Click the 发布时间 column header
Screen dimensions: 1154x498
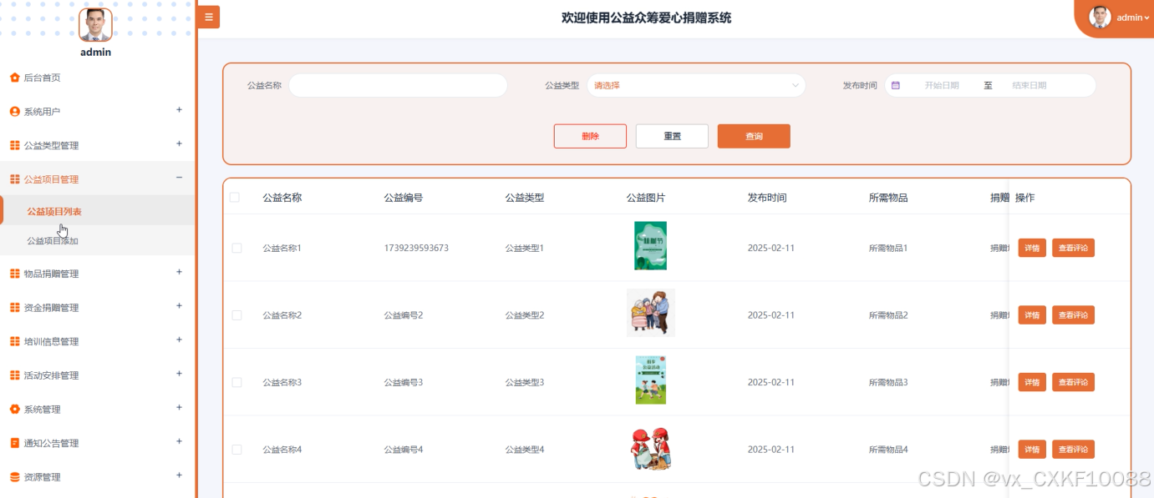(x=767, y=198)
